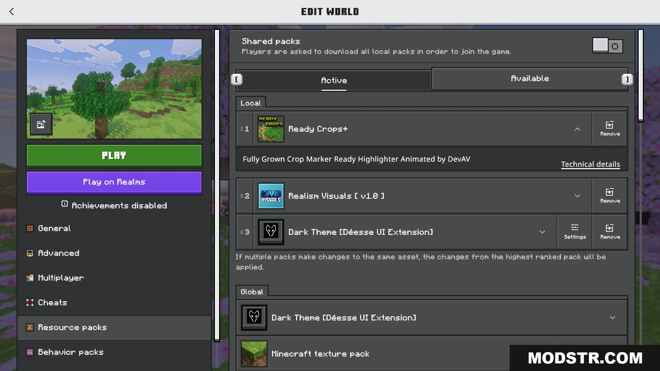The image size is (660, 371).
Task: Edit the world thumbnail image icon
Action: click(x=41, y=124)
